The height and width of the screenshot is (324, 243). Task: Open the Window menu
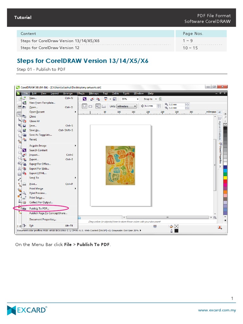(x=139, y=93)
